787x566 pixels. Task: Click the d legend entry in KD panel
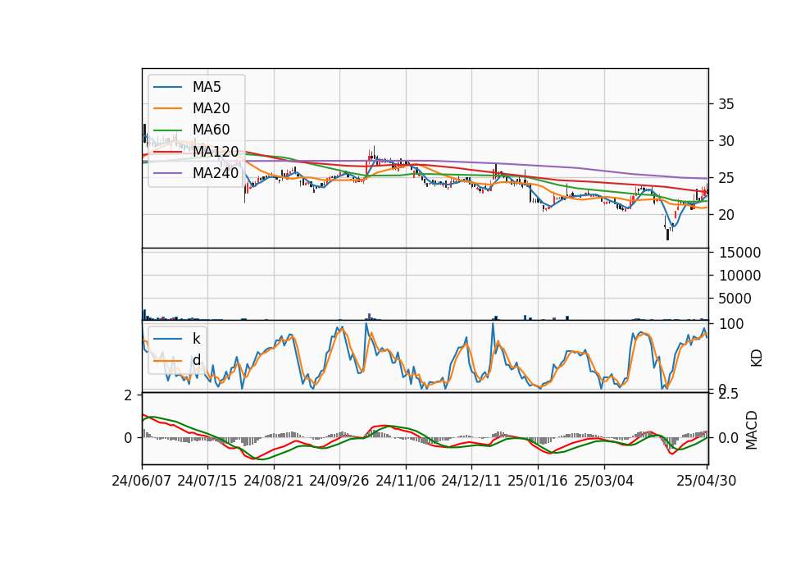coord(197,360)
